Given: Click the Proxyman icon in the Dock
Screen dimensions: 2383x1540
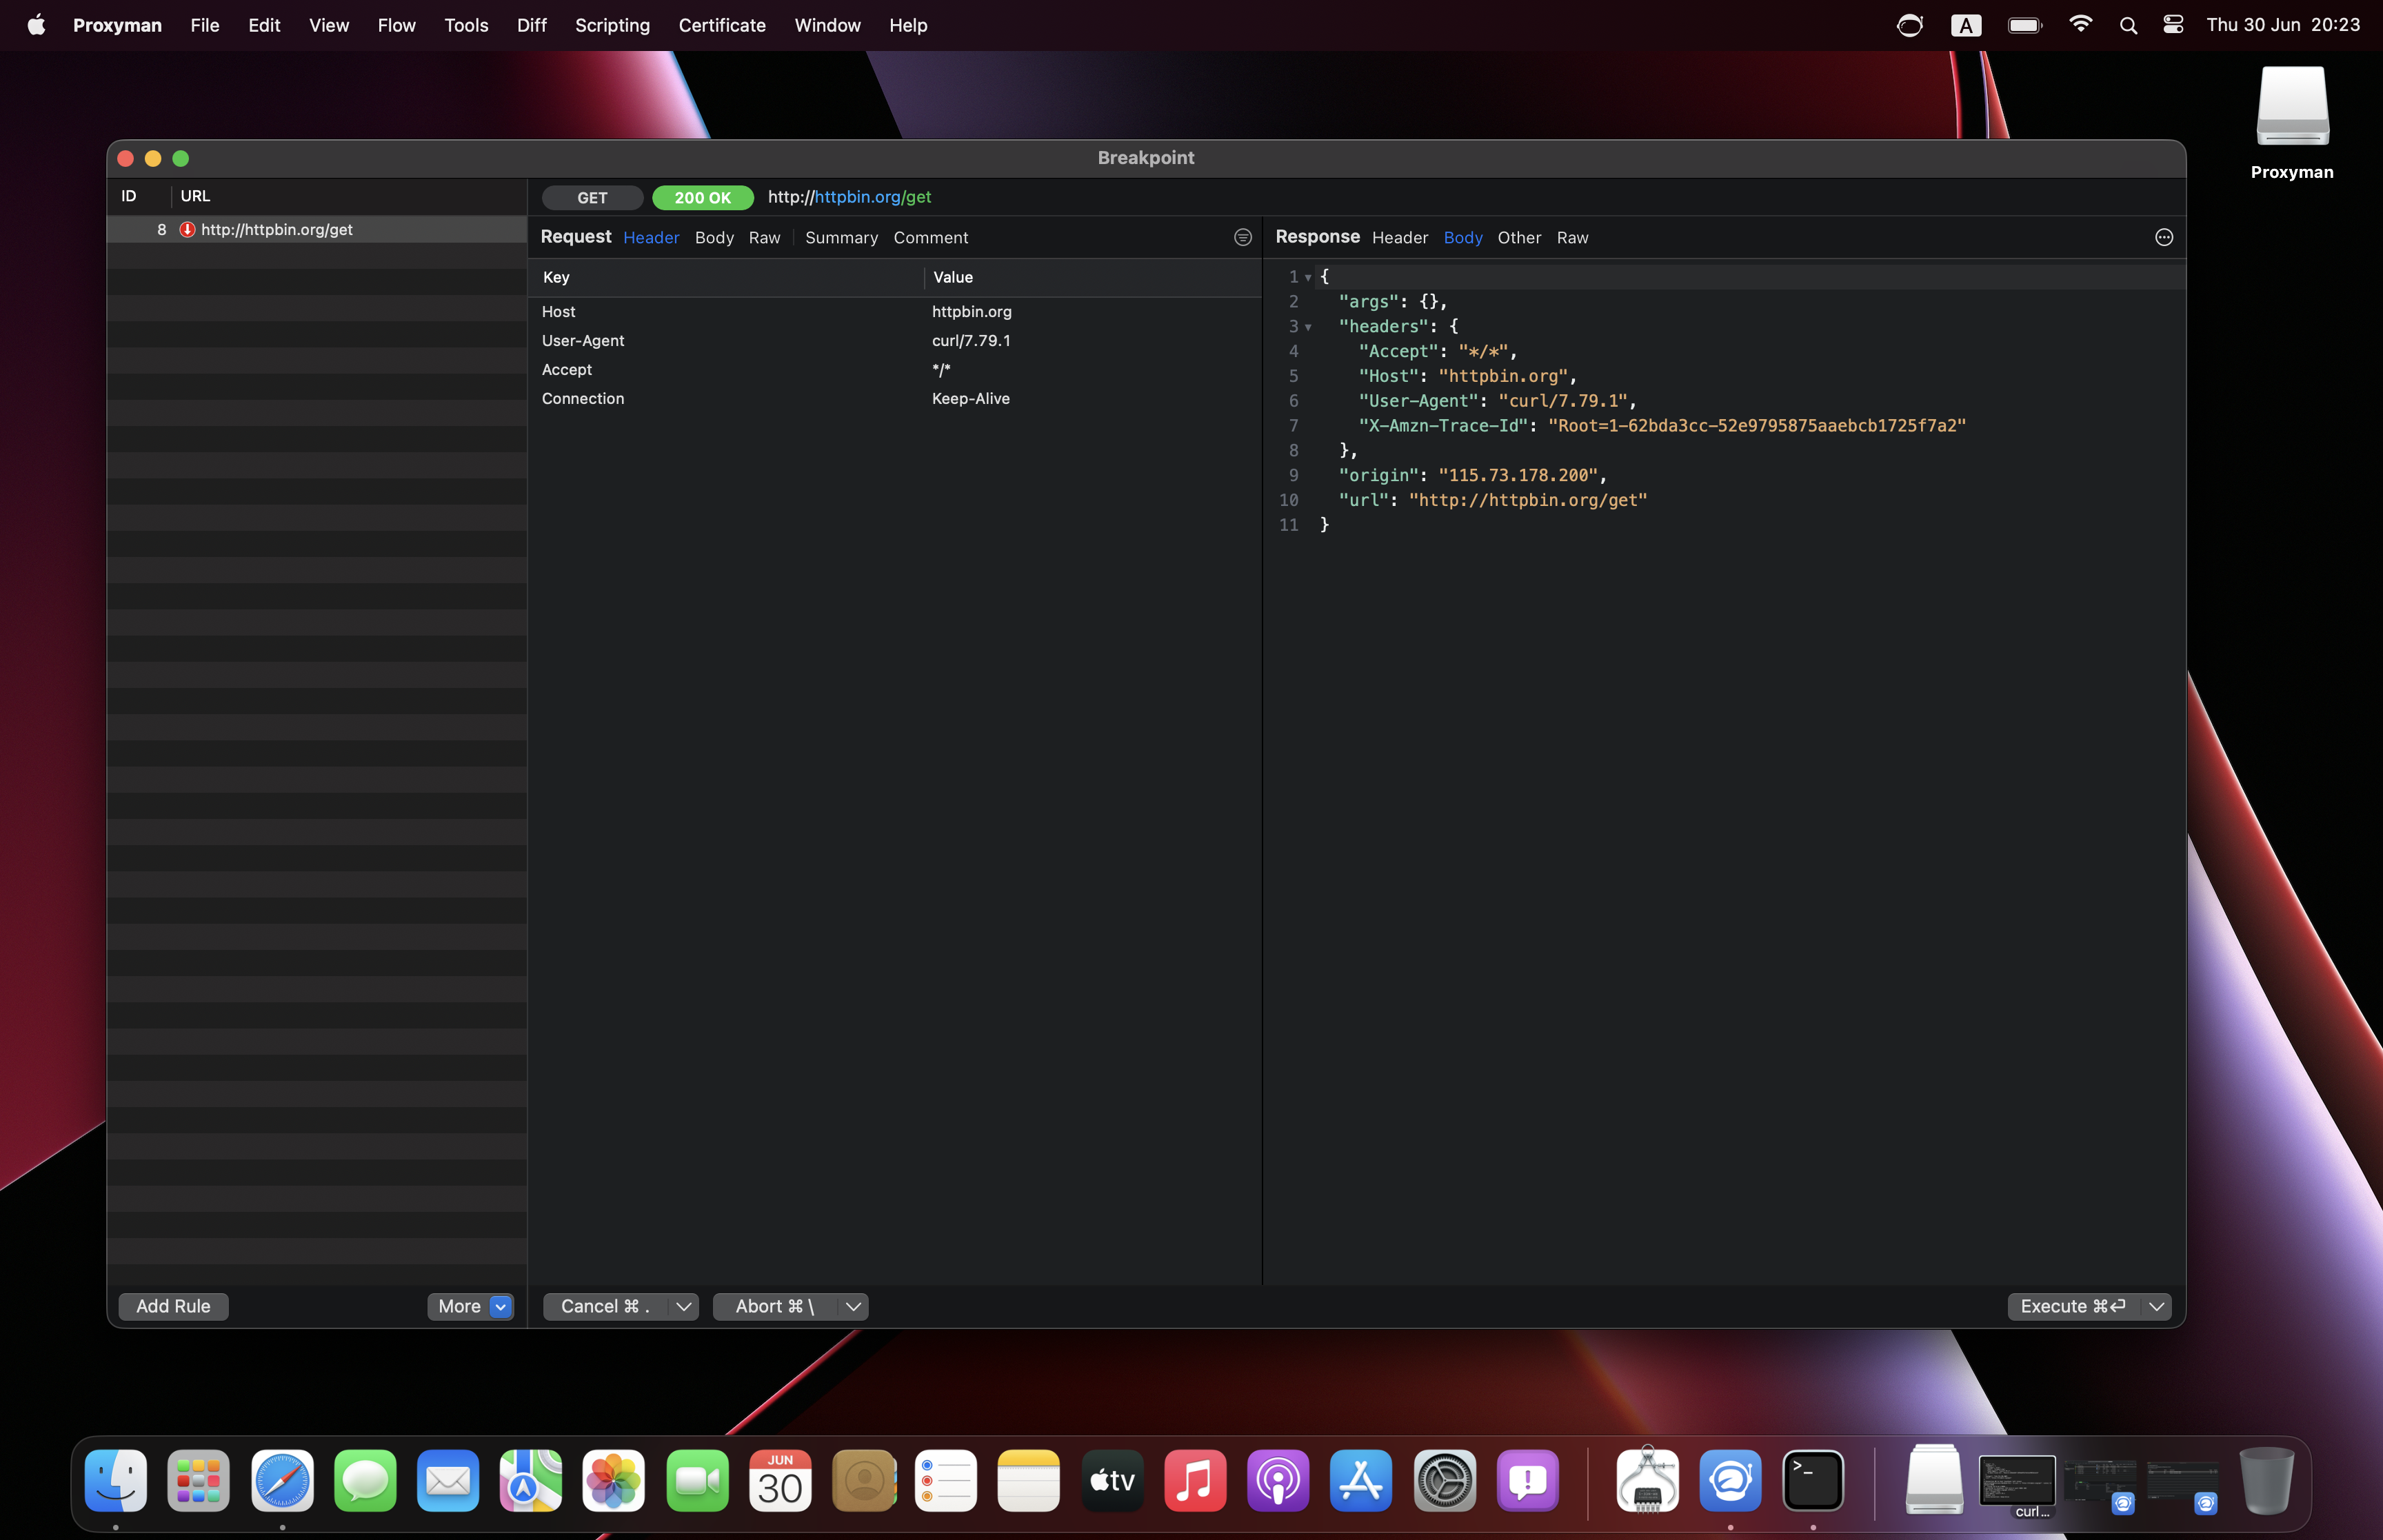Looking at the screenshot, I should 1731,1481.
